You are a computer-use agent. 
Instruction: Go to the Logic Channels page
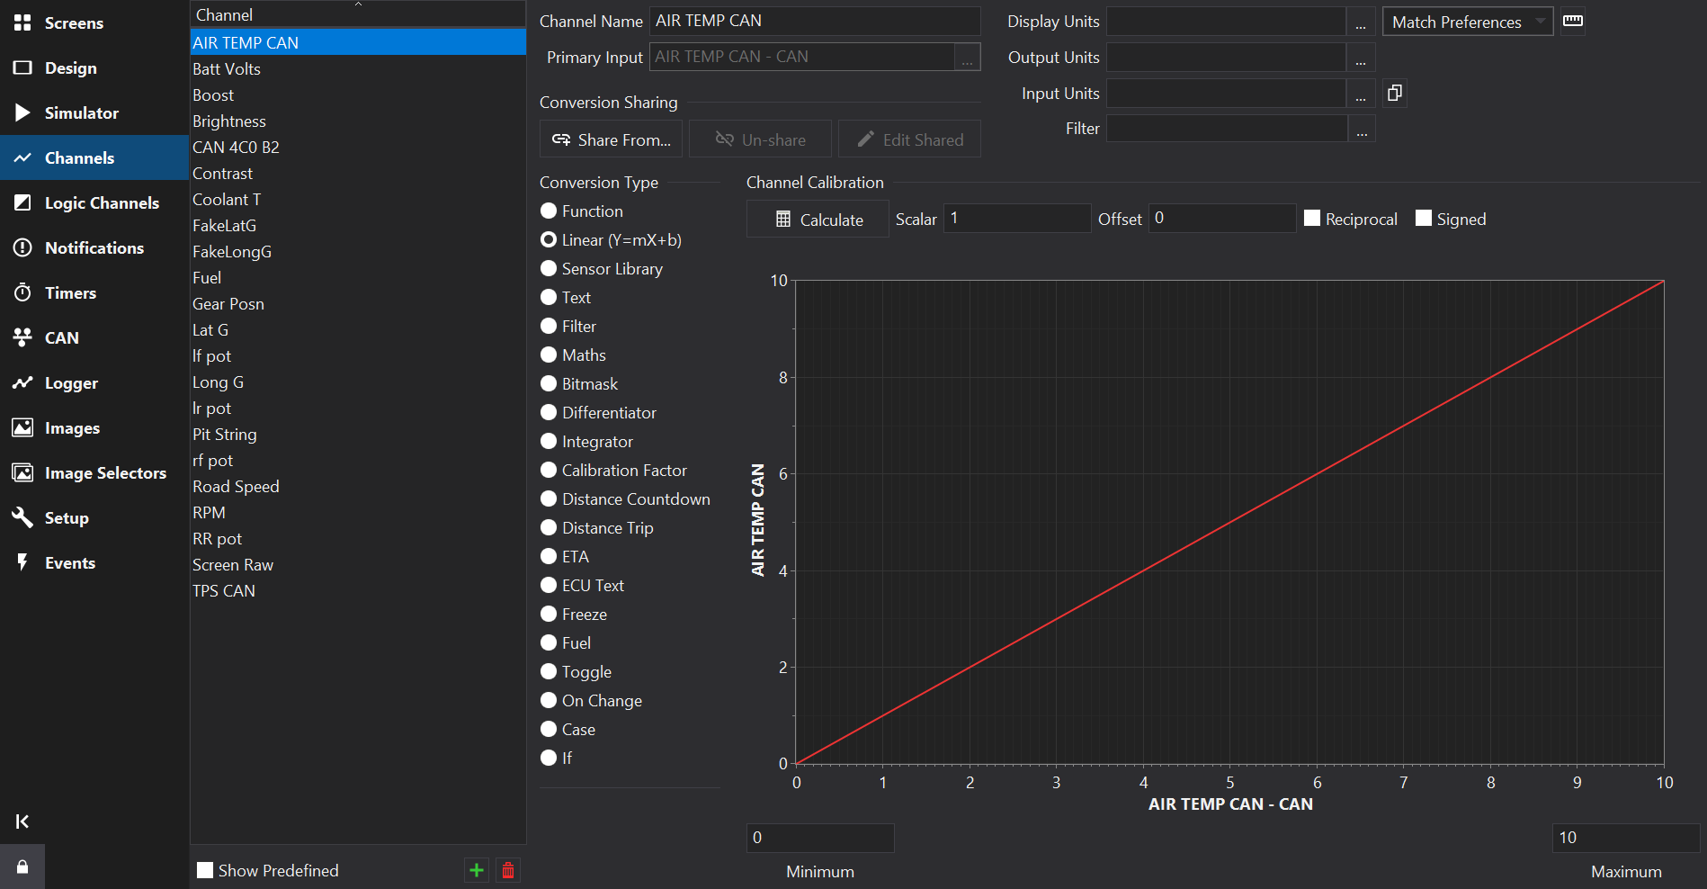(x=102, y=202)
